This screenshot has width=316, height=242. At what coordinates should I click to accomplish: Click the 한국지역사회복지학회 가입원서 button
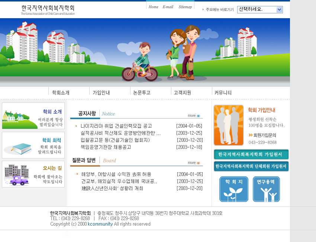pos(251,154)
